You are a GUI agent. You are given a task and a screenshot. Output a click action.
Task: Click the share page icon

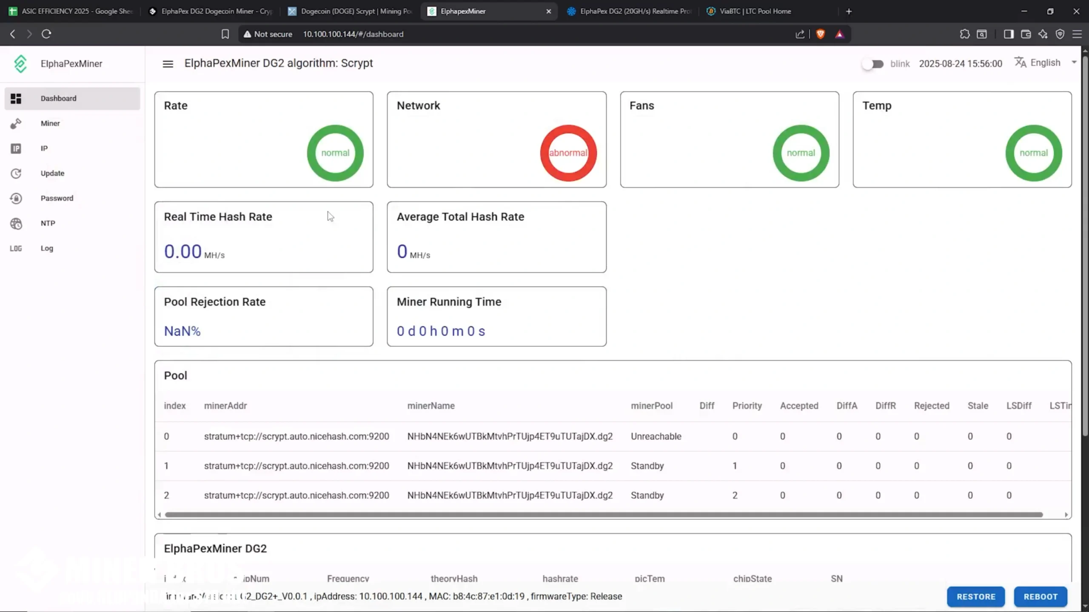(800, 34)
